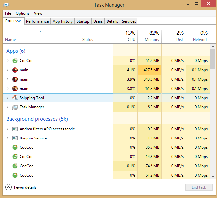Click the icon of main using 261.3 MB
The image size is (217, 198).
click(15, 89)
